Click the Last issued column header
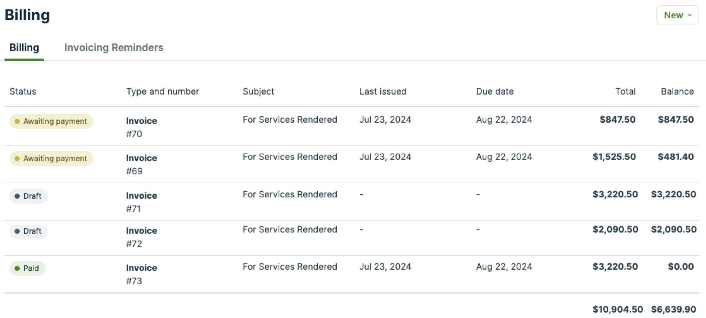This screenshot has width=706, height=318. click(383, 92)
